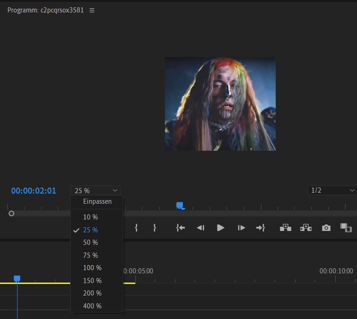Start playback with the Play button
This screenshot has width=357, height=319.
[220, 228]
